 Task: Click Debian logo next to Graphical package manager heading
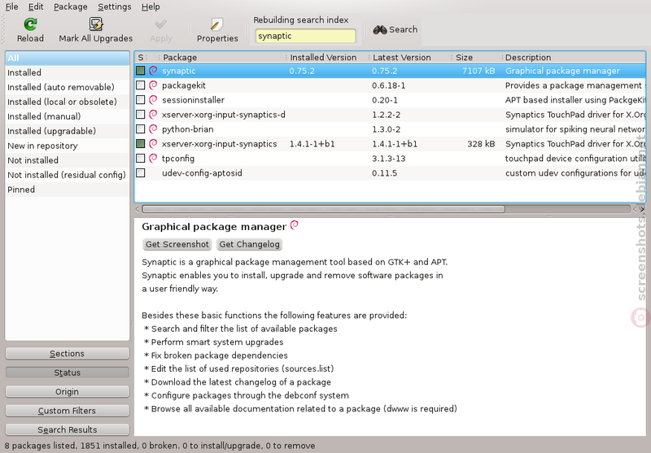click(x=295, y=225)
